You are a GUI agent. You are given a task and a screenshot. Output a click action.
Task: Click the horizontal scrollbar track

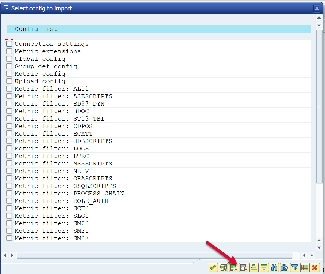tap(154, 255)
